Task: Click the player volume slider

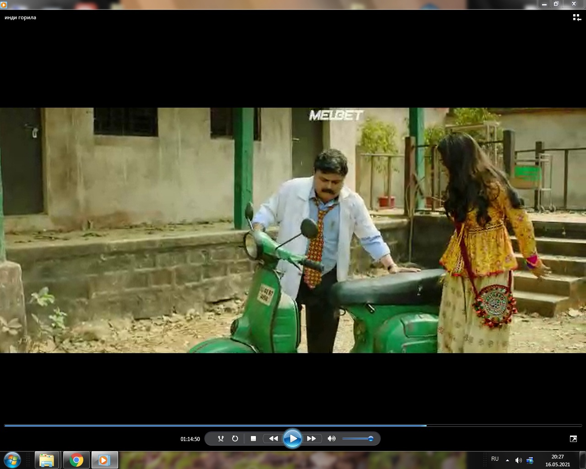Action: point(358,439)
